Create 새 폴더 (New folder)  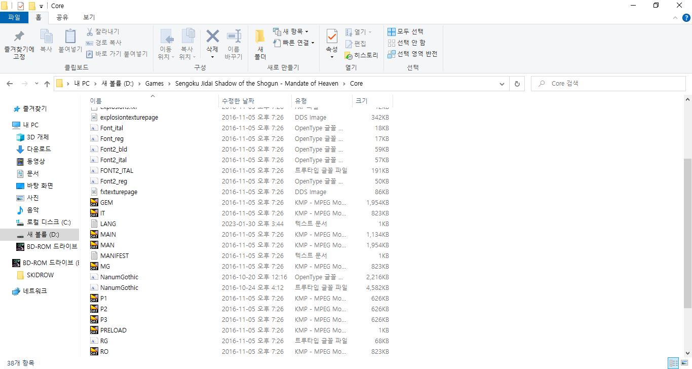[260, 44]
